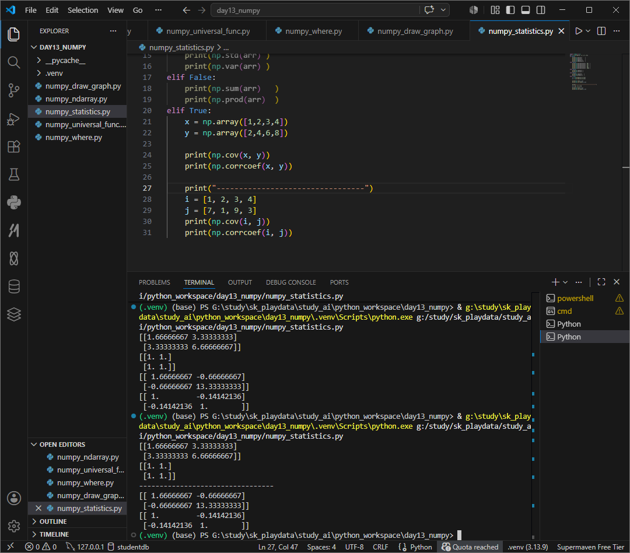The height and width of the screenshot is (553, 630).
Task: Go back with navigation arrow
Action: tap(186, 10)
